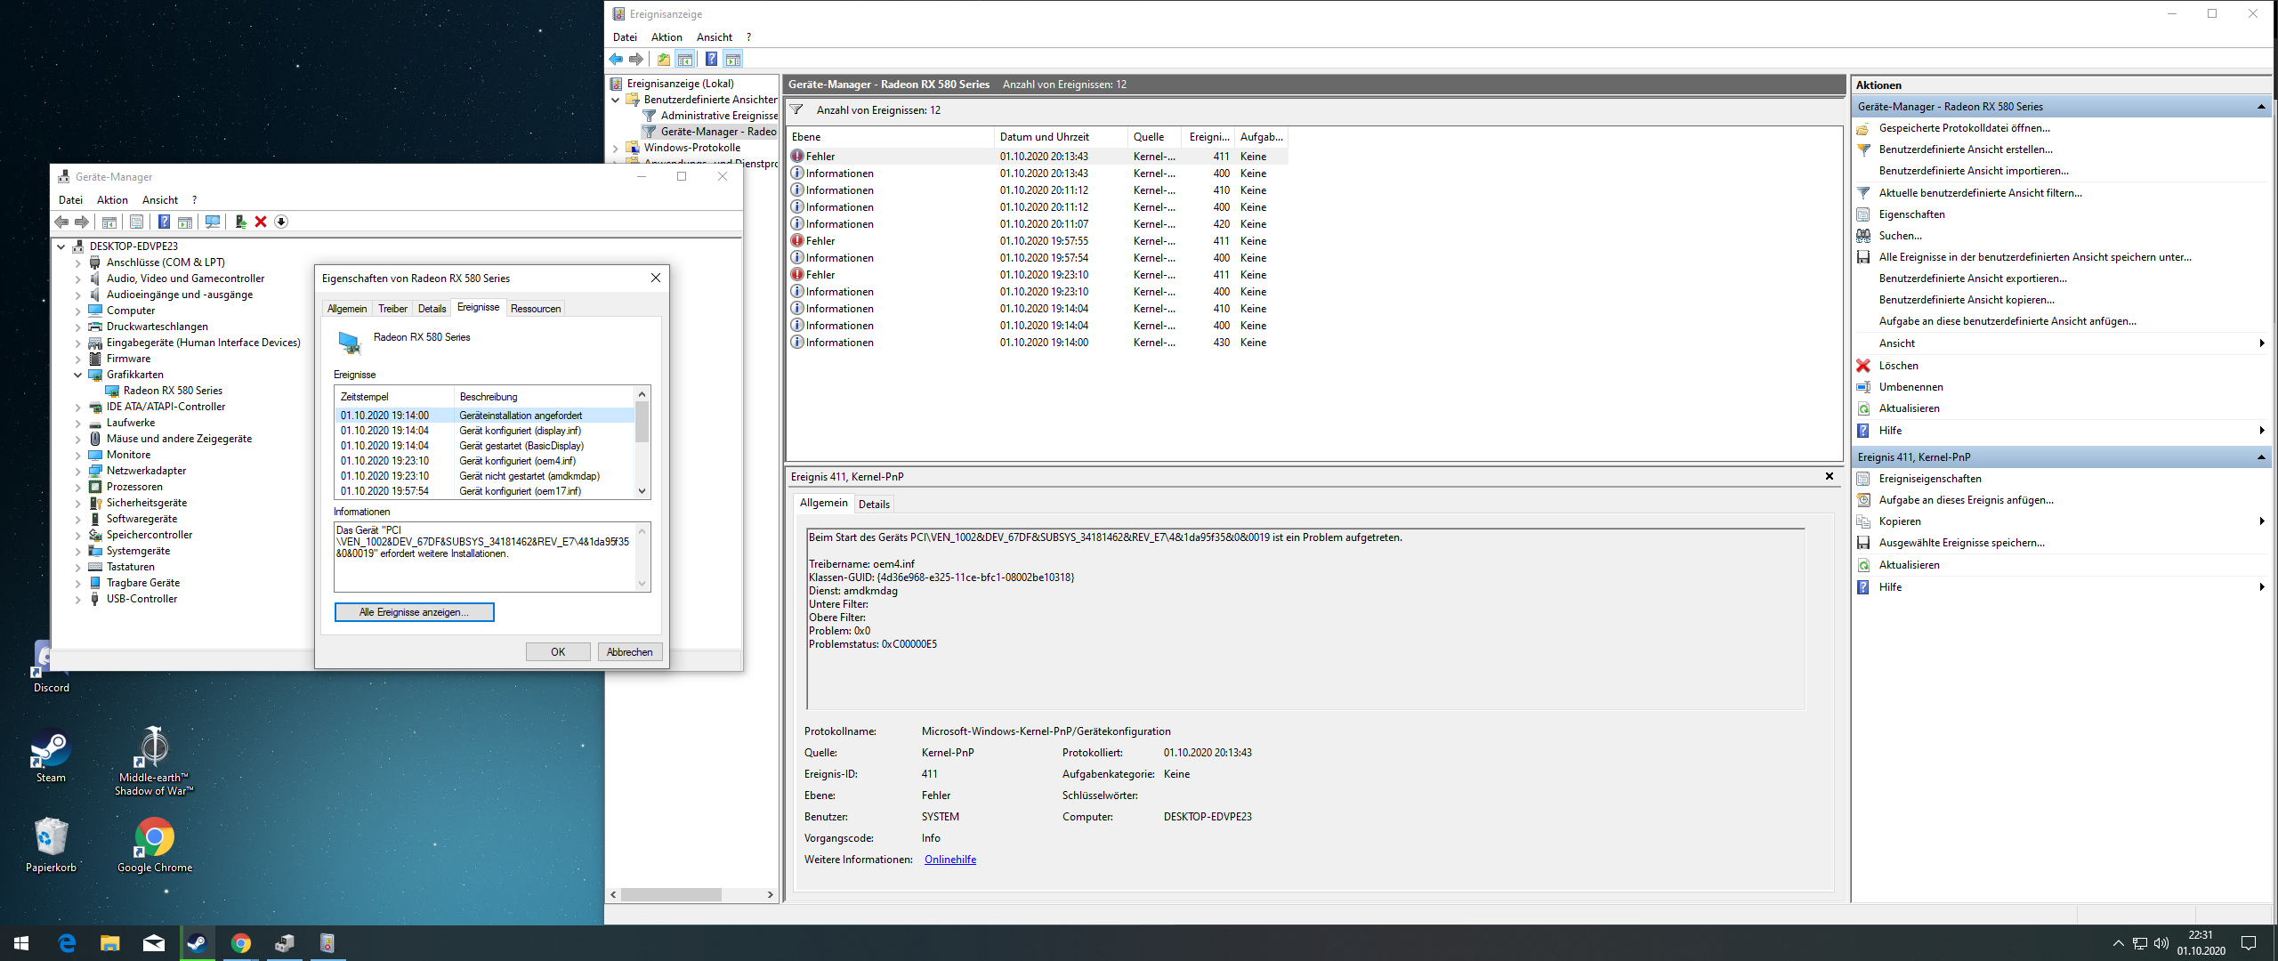Collapse DESKTOP-EDVPE23 root node
This screenshot has height=961, width=2278.
coord(61,246)
